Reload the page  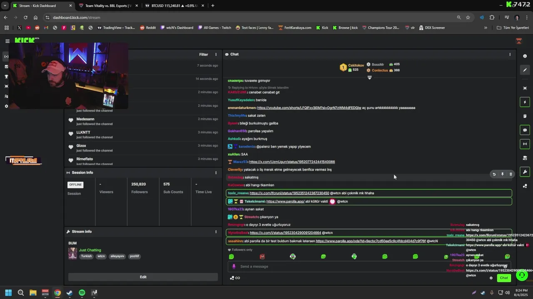coord(25,17)
